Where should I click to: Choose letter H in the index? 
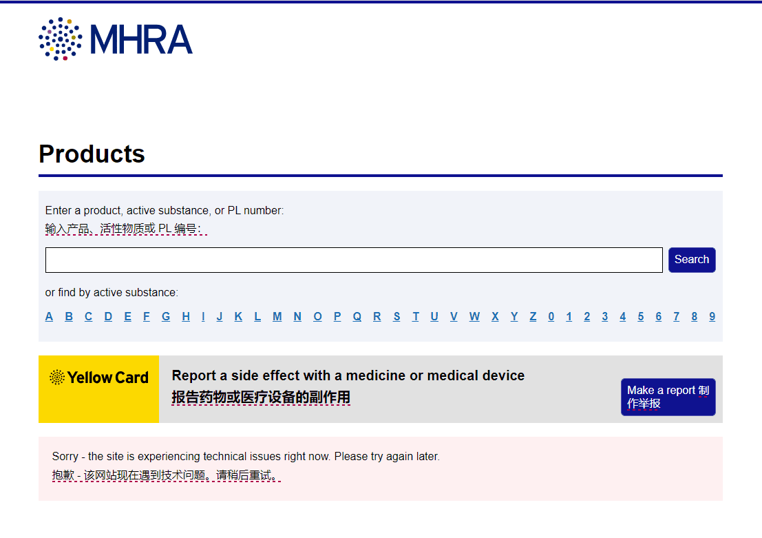click(x=186, y=316)
